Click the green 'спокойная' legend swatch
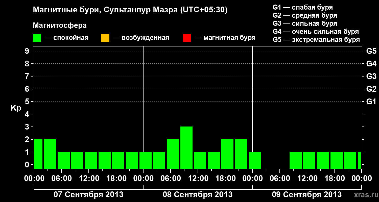 pyautogui.click(x=37, y=38)
